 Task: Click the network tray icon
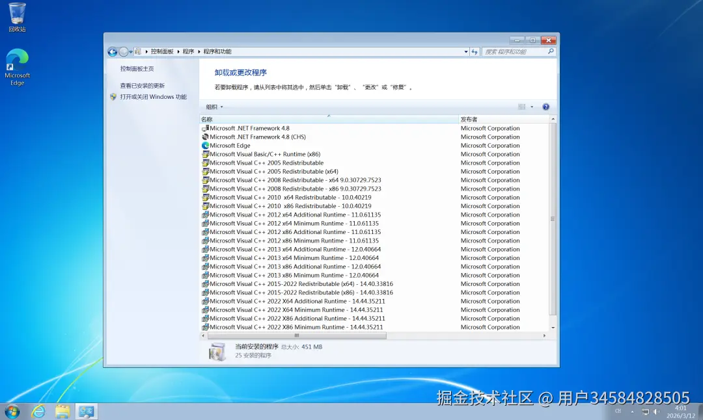click(645, 412)
